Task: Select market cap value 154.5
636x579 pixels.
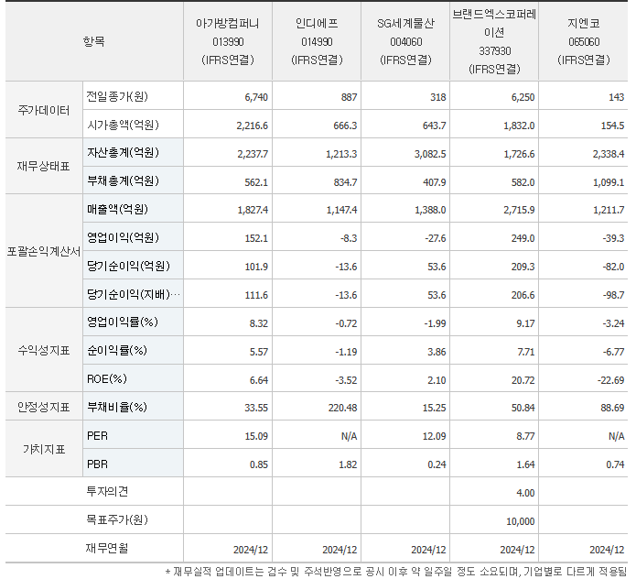Action: point(612,126)
